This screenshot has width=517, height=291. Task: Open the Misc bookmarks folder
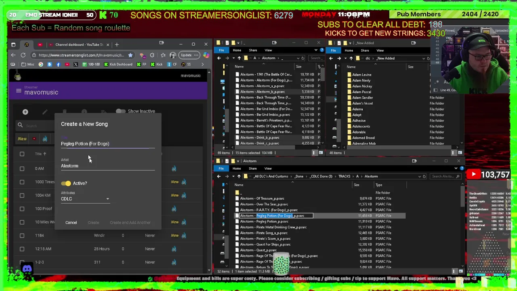click(28, 64)
